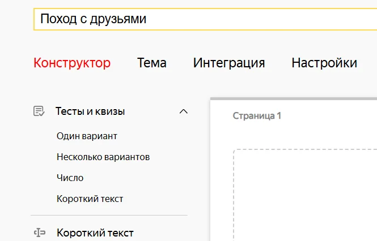Click the Тесты и квизы checklist icon
The width and height of the screenshot is (377, 241).
[39, 111]
